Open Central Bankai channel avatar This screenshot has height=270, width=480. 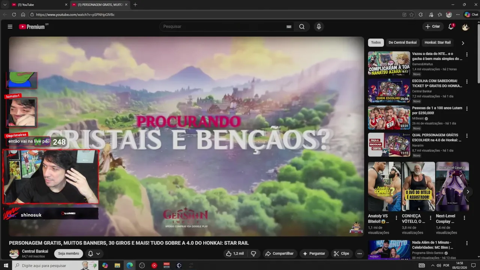14,253
